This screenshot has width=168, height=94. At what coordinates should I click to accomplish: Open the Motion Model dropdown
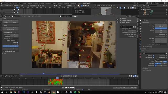point(14,39)
